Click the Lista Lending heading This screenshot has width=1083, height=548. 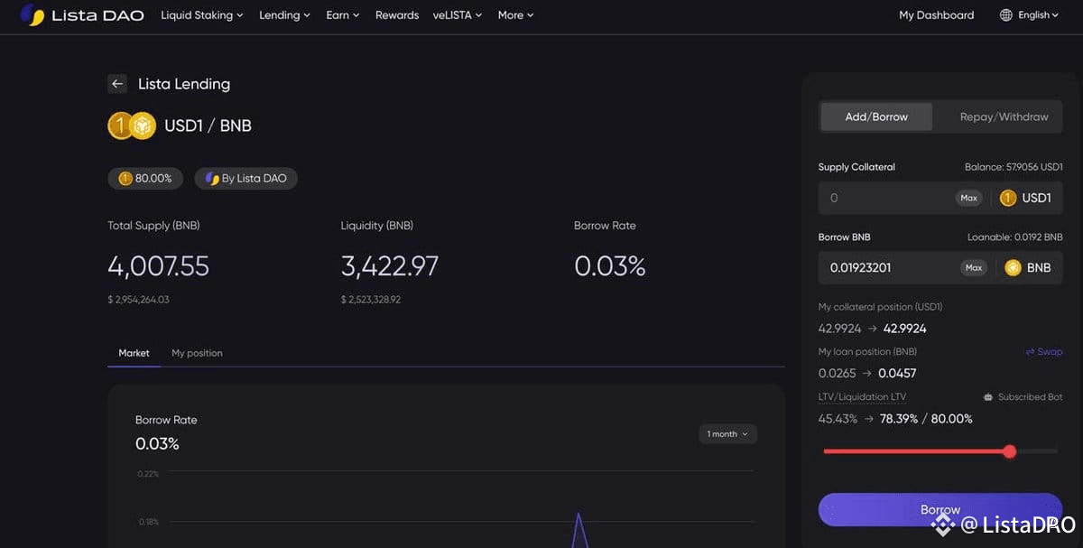pos(184,84)
